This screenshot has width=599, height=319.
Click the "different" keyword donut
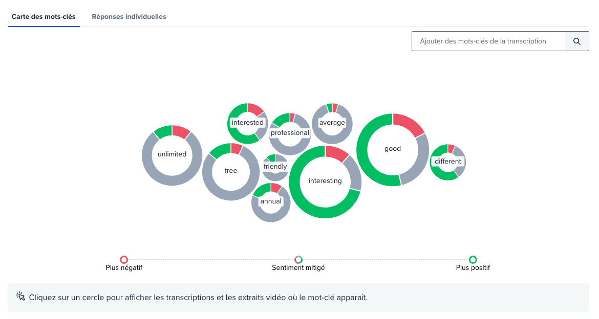(x=447, y=162)
